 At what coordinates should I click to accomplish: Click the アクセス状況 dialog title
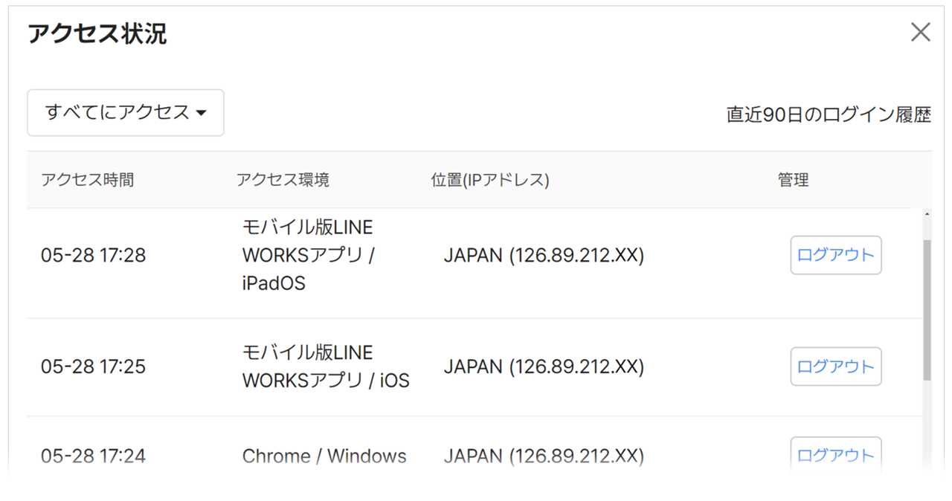97,34
